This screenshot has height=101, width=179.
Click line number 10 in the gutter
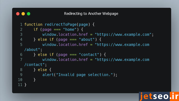pyautogui.click(x=20, y=80)
